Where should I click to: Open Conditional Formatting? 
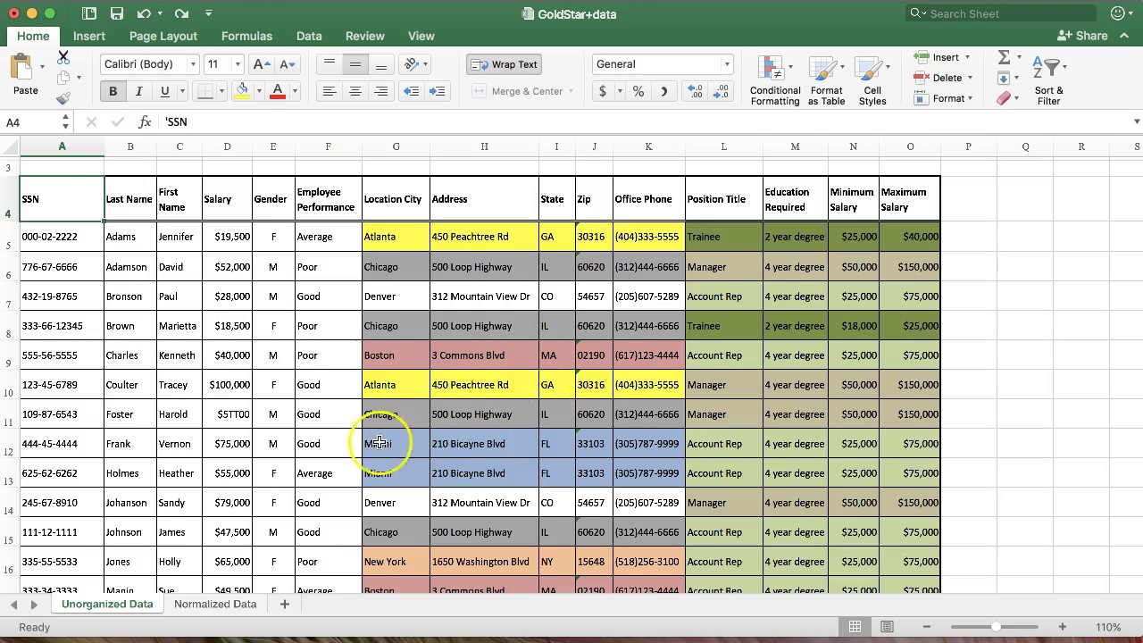click(775, 80)
